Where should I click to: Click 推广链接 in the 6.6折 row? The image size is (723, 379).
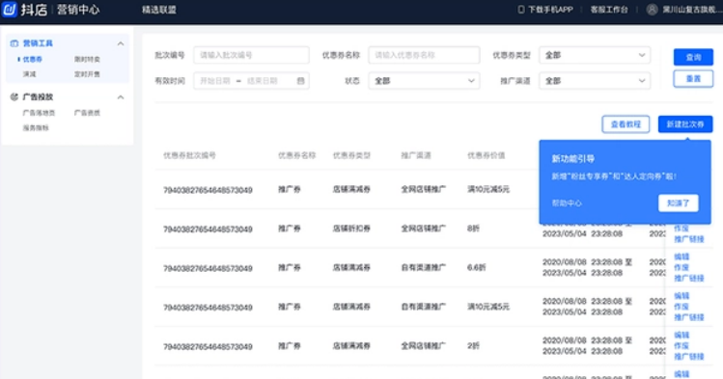[x=689, y=278]
